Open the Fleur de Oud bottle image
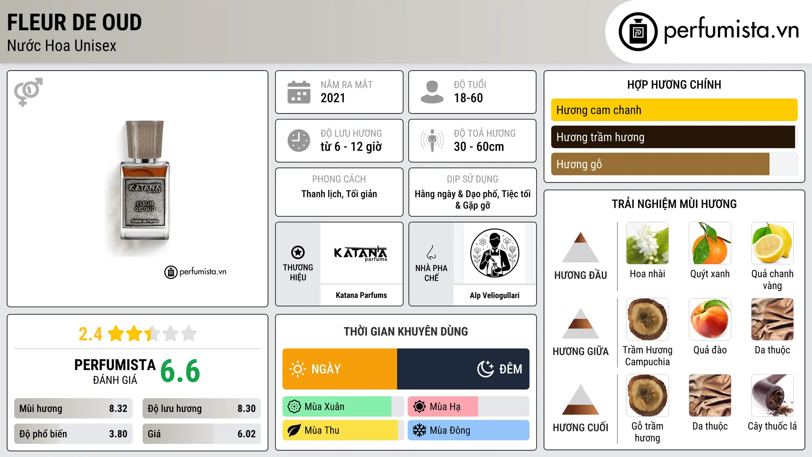 point(145,180)
